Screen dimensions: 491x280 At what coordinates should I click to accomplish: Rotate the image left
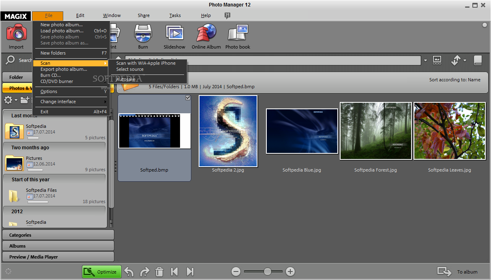(x=129, y=272)
